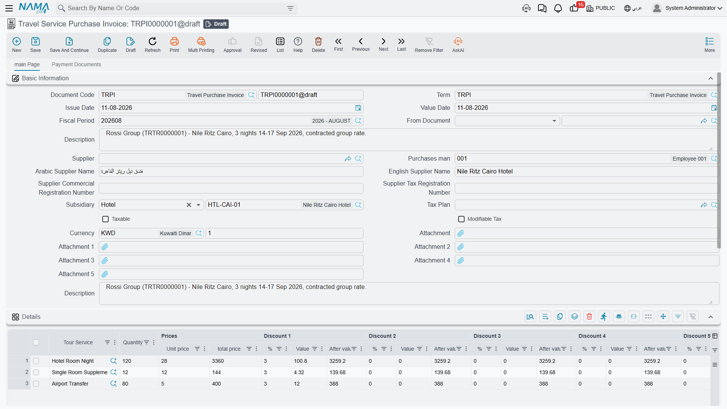Open Quantity column filter

tap(147, 342)
